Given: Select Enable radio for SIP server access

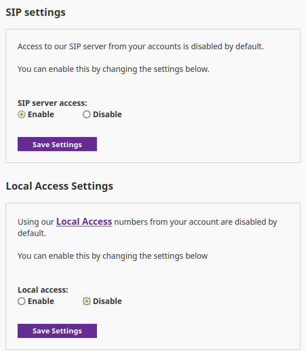Looking at the screenshot, I should pos(22,114).
